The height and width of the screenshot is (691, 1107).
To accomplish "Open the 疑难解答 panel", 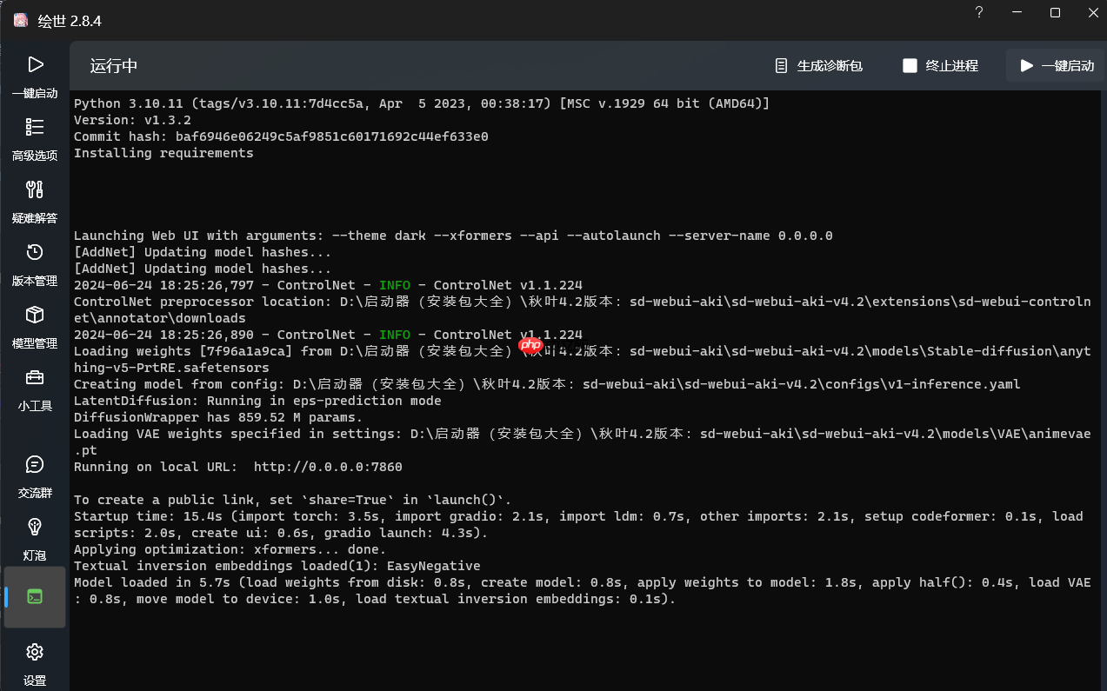I will [35, 201].
